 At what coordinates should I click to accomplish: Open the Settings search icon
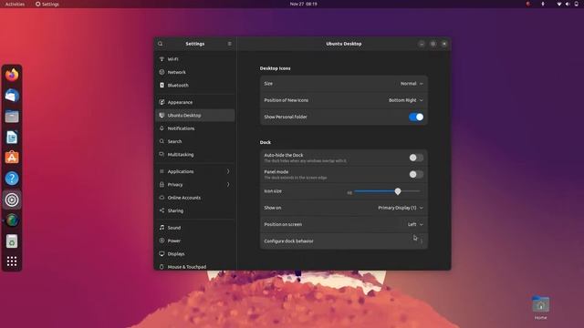coord(161,44)
